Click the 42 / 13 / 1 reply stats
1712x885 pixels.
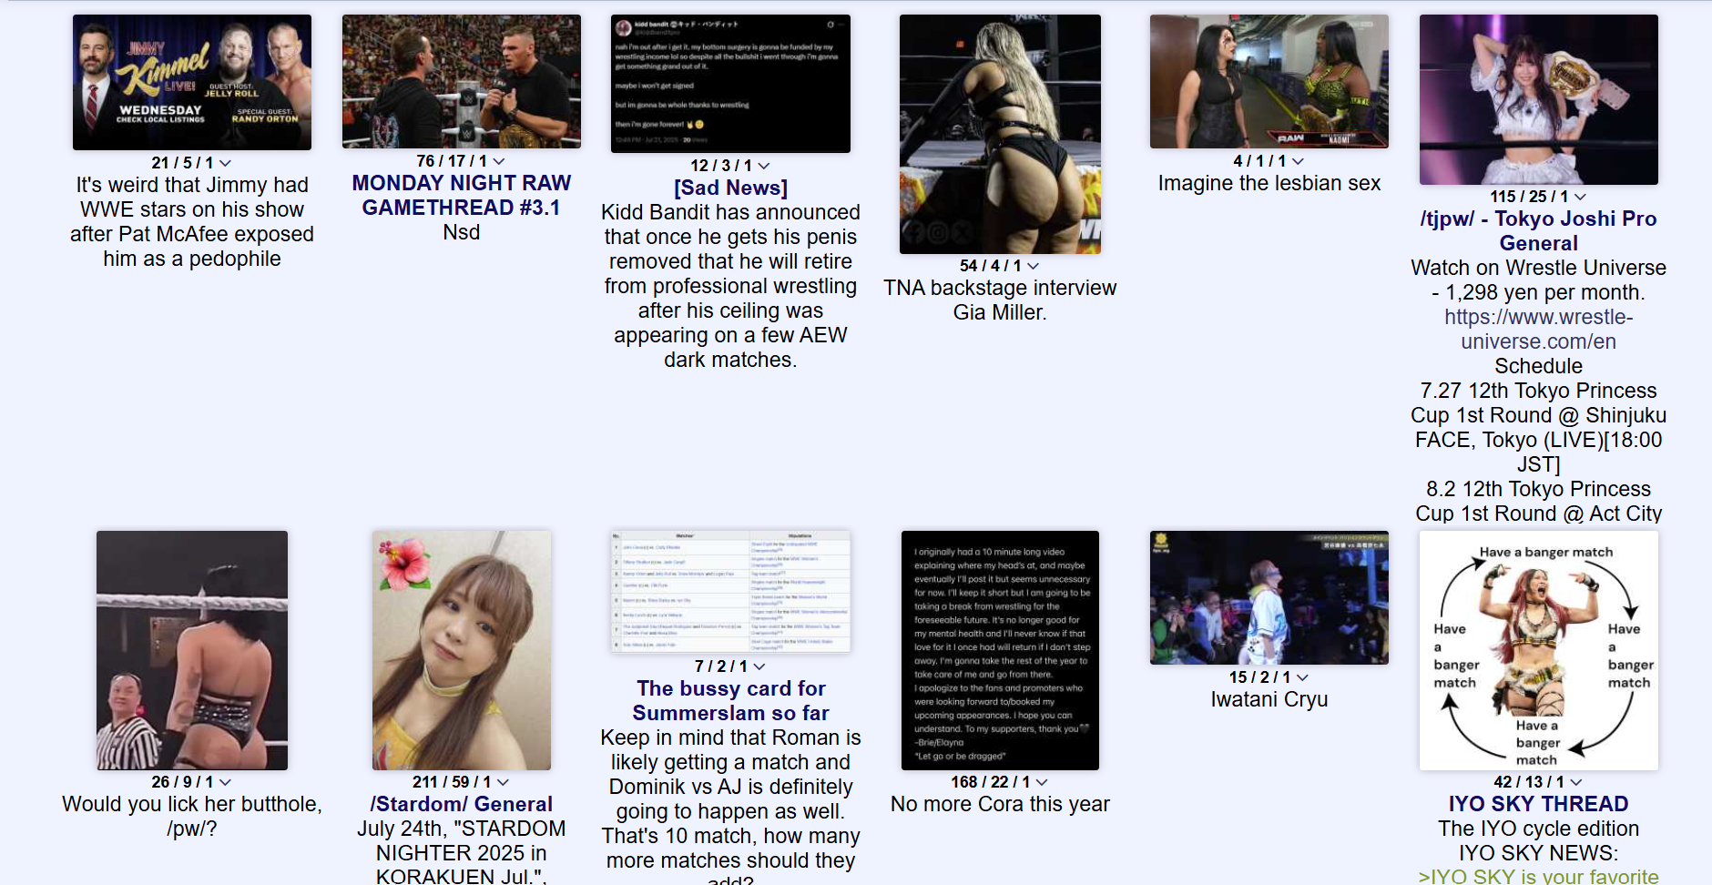click(1529, 782)
